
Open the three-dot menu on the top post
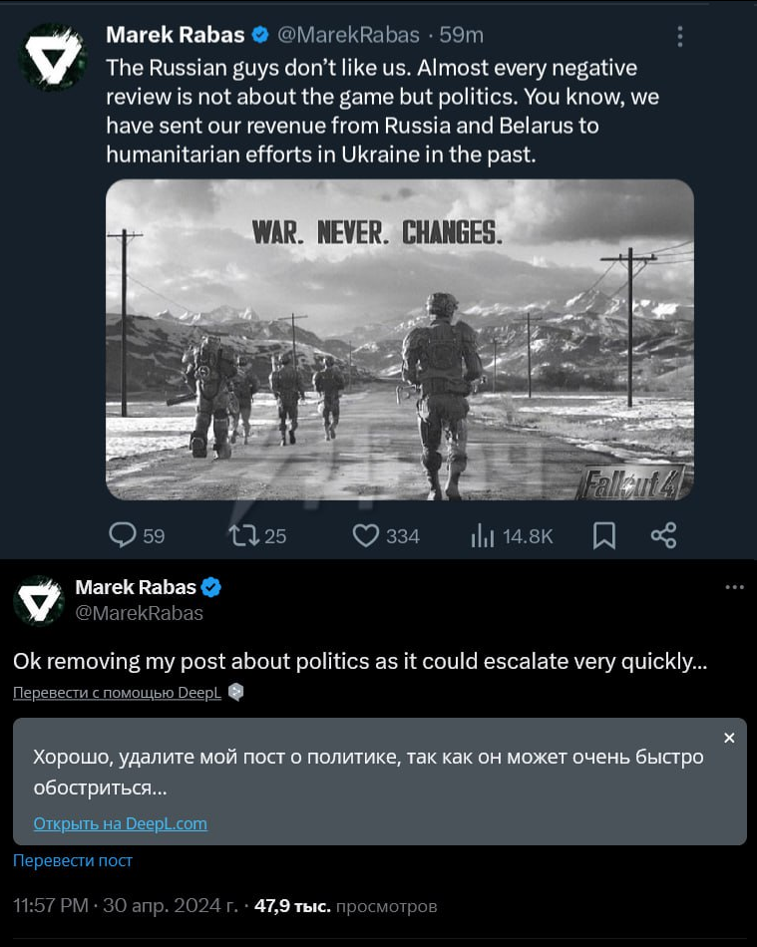click(x=680, y=35)
